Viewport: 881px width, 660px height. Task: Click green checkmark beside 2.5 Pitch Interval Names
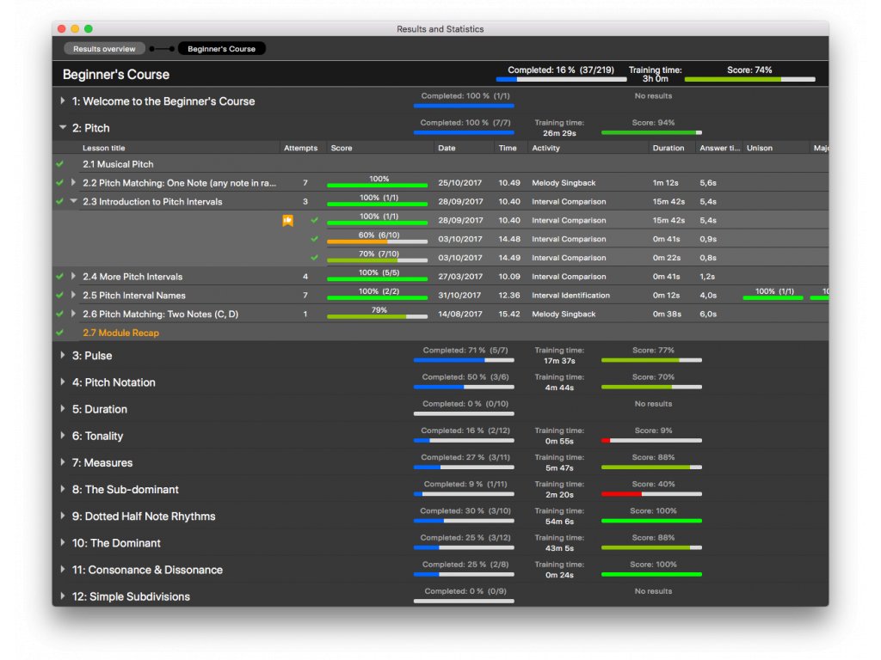click(x=59, y=296)
